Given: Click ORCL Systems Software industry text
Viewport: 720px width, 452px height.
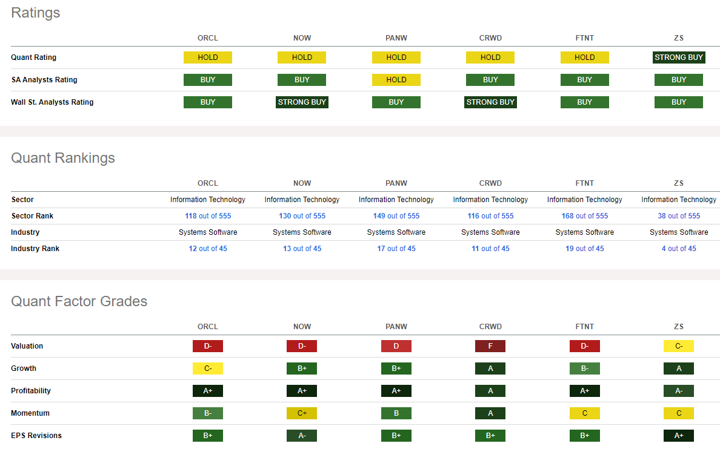Looking at the screenshot, I should pyautogui.click(x=207, y=232).
